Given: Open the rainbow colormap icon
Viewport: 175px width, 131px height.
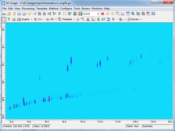Looking at the screenshot, I should [x=80, y=14].
